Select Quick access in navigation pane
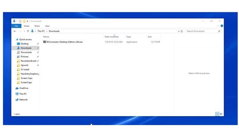Viewport: 239px width, 134px height. (x=25, y=39)
